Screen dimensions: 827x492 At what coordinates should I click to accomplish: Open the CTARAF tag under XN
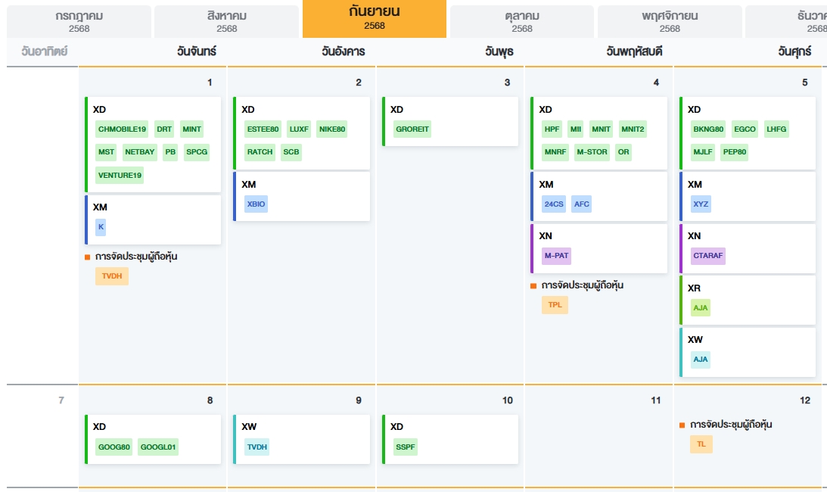(709, 255)
